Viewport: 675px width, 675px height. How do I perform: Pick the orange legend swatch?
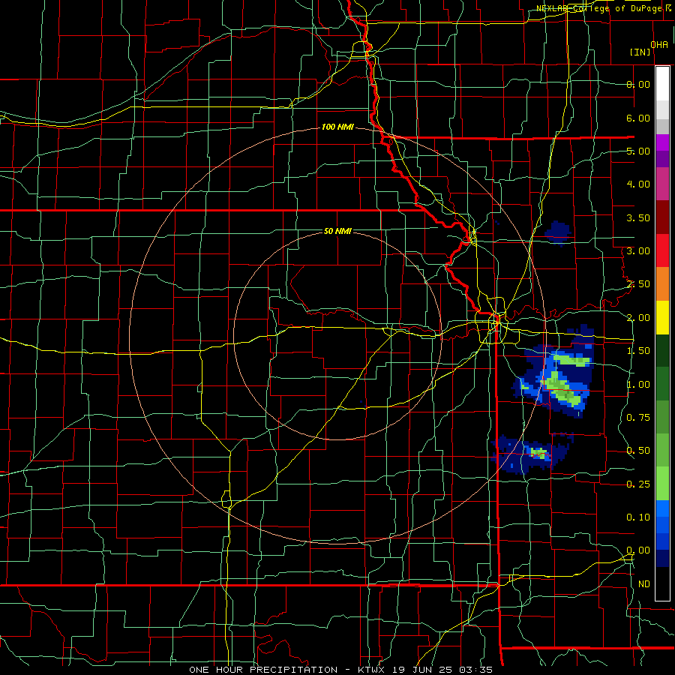coord(662,283)
